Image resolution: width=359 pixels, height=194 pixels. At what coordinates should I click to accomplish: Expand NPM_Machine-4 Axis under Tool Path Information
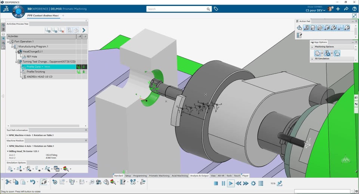(7, 135)
